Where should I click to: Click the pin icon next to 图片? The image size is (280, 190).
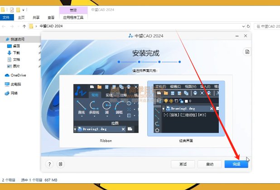pos(39,66)
